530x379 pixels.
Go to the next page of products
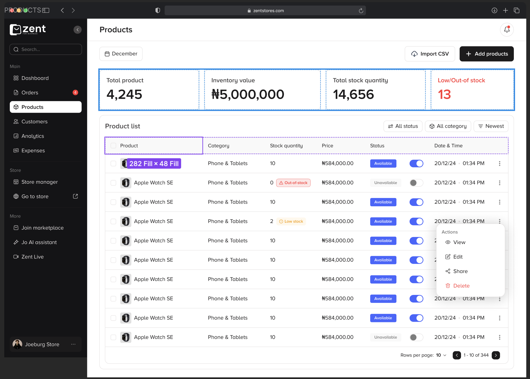(496, 355)
